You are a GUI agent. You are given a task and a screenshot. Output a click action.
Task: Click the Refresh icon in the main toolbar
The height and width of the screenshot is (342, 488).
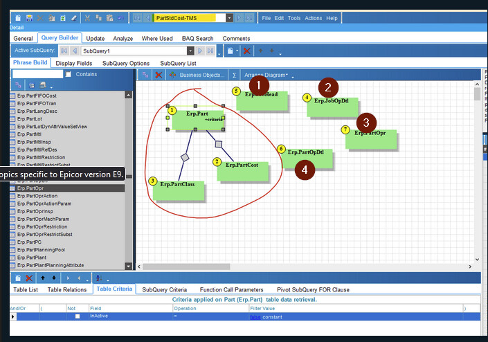63,18
